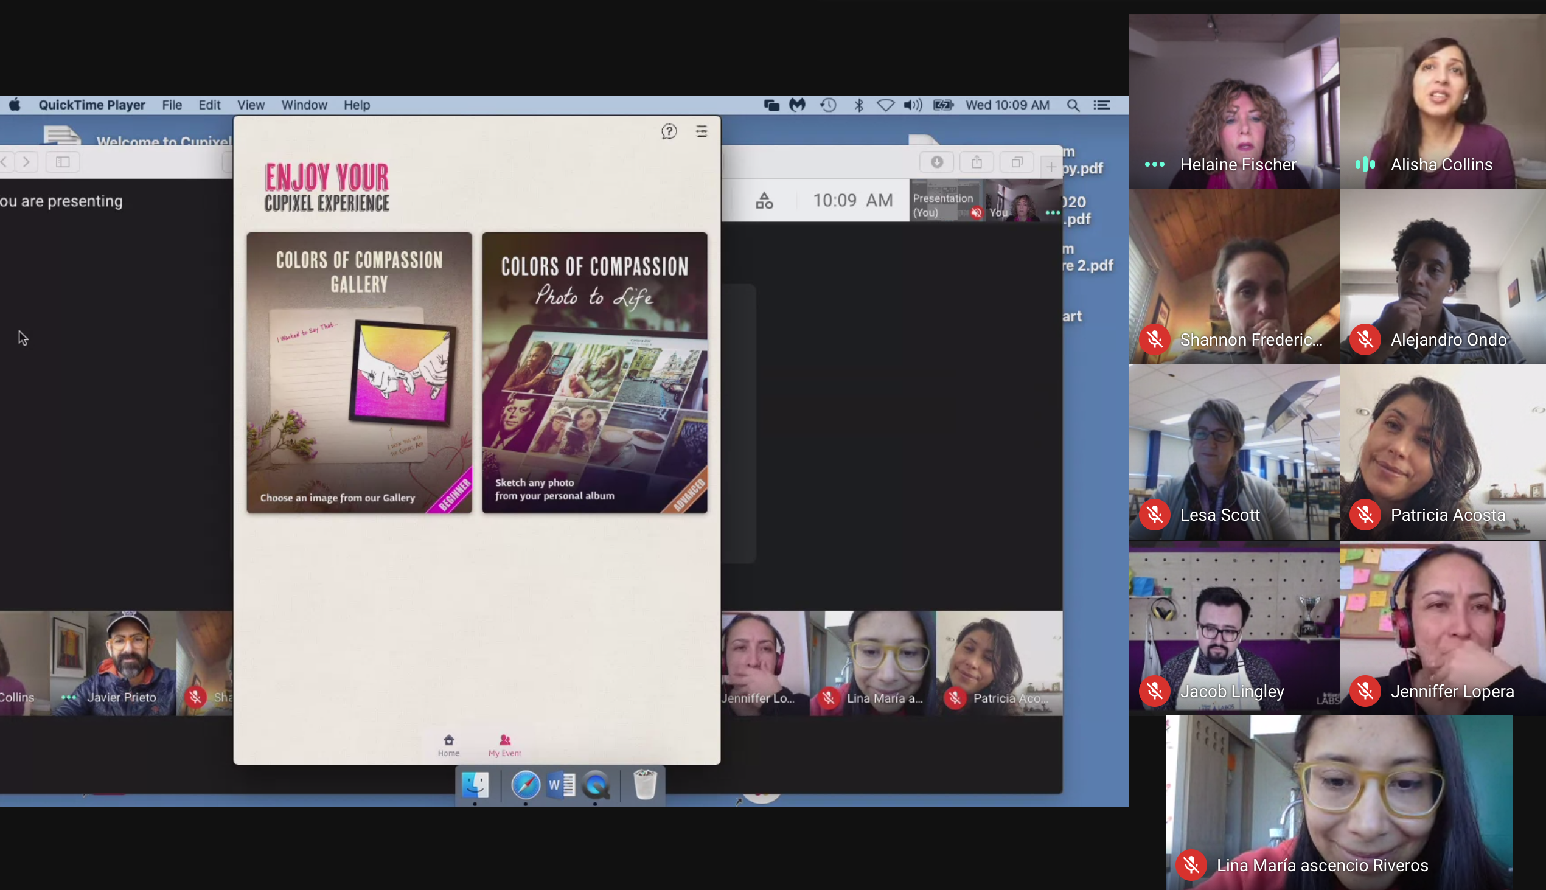Open the help question mark icon
This screenshot has height=890, width=1546.
coord(669,131)
